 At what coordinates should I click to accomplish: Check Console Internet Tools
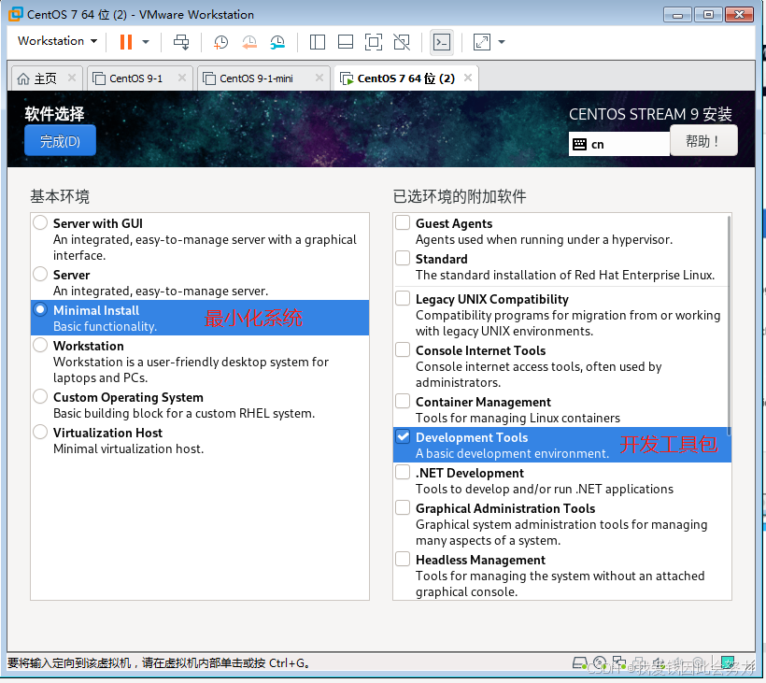coord(403,349)
